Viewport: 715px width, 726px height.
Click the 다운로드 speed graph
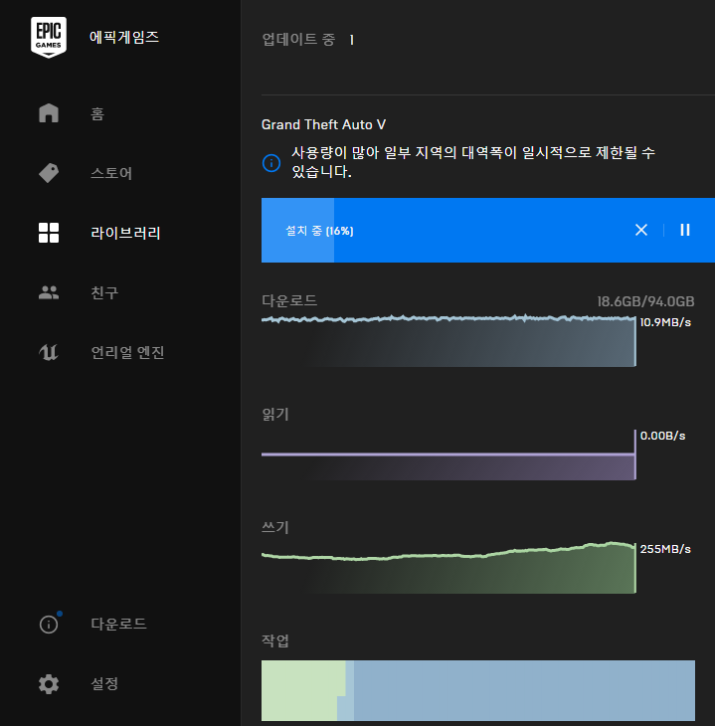pyautogui.click(x=448, y=341)
